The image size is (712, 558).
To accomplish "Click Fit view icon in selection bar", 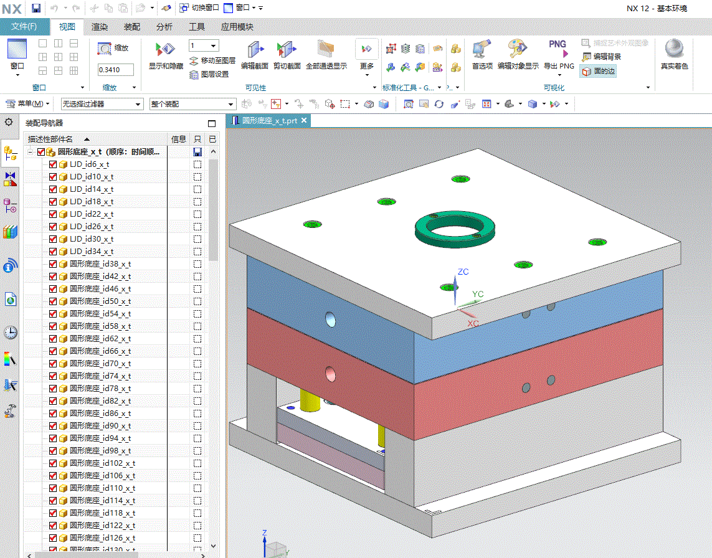I will point(408,104).
